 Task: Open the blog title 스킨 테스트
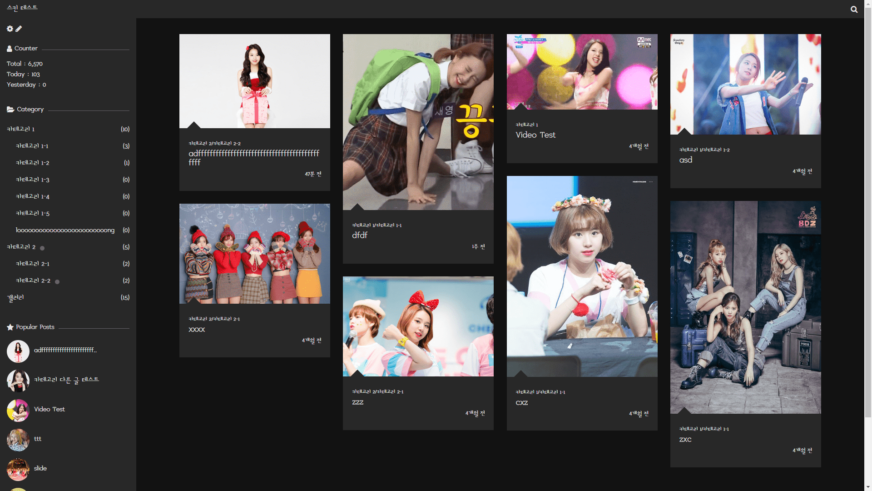(22, 8)
